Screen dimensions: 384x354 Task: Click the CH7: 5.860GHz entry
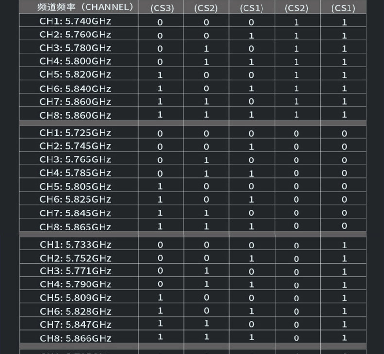(x=75, y=102)
